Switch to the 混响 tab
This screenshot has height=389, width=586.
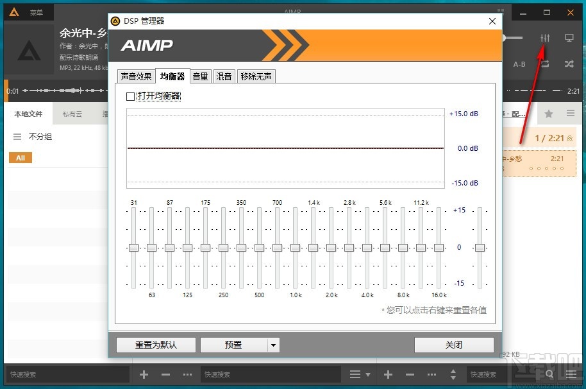point(223,76)
